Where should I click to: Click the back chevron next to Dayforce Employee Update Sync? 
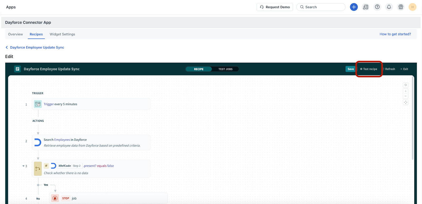(7, 47)
